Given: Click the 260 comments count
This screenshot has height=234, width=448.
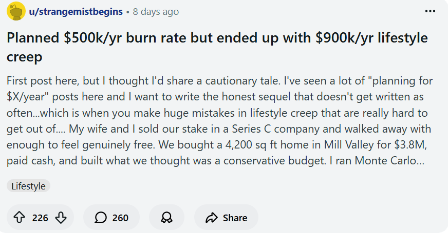Looking at the screenshot, I should pyautogui.click(x=120, y=218).
